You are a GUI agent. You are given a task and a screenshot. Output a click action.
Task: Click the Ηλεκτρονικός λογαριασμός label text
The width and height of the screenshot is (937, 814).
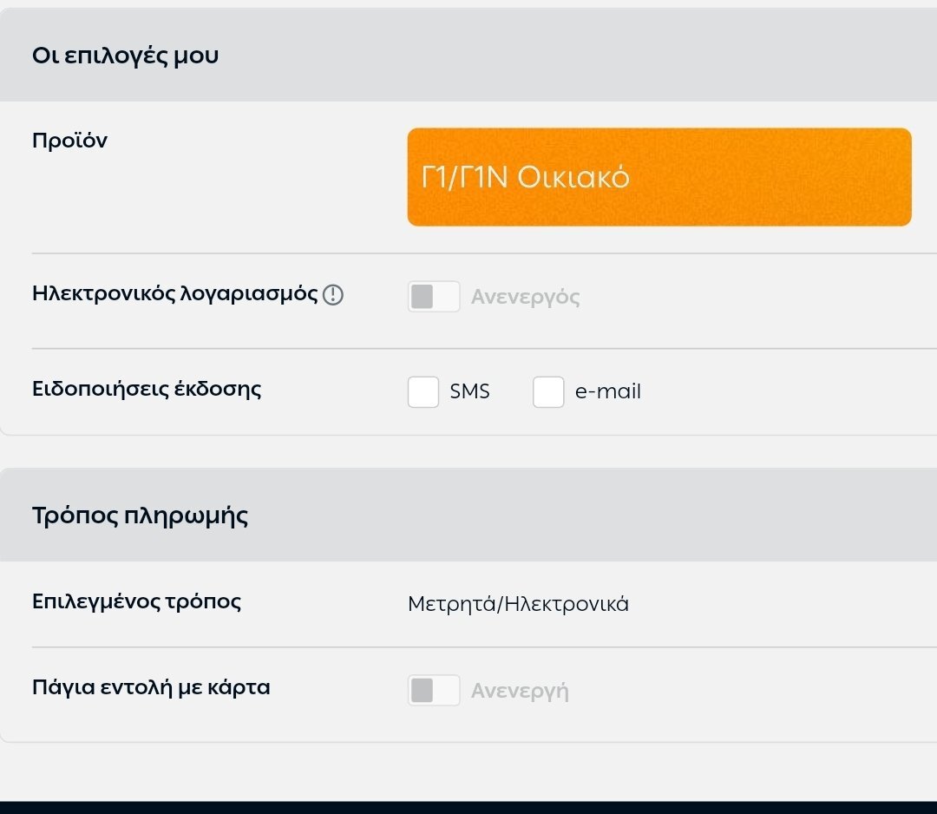click(175, 294)
